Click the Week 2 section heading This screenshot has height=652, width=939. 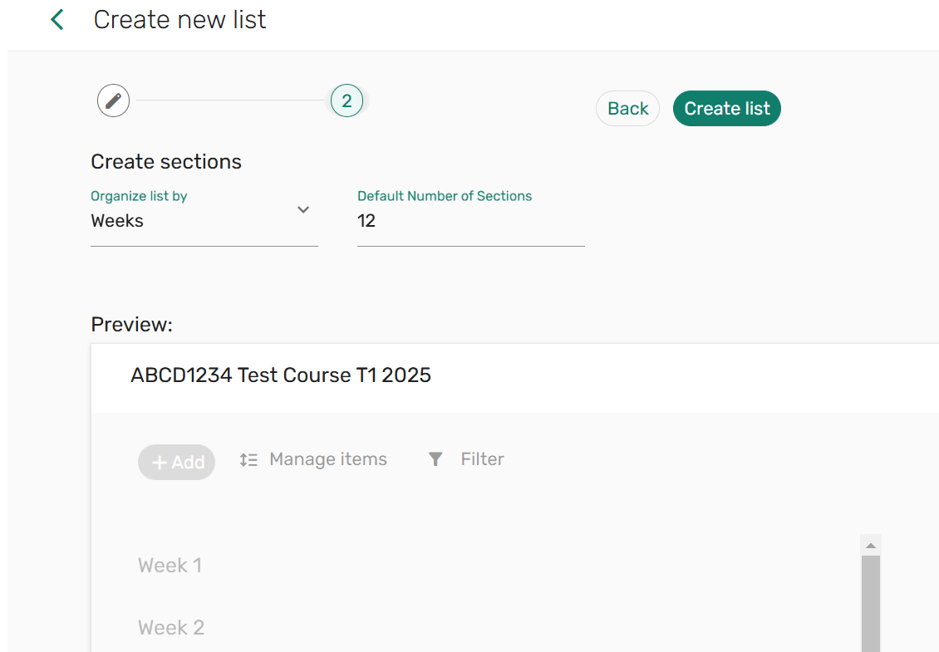pos(171,627)
